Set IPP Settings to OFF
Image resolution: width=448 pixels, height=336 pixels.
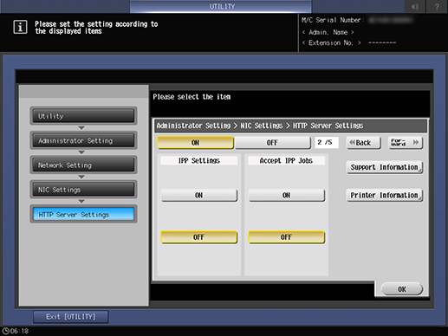click(199, 237)
